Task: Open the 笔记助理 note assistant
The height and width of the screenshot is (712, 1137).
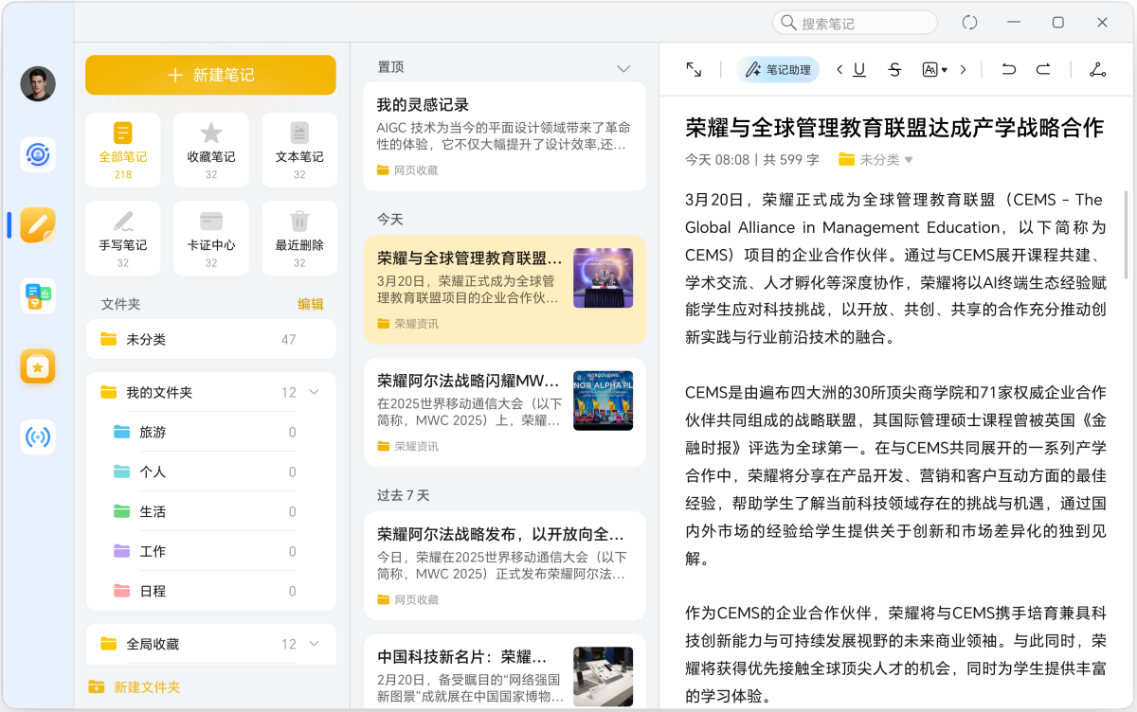Action: pyautogui.click(x=777, y=69)
